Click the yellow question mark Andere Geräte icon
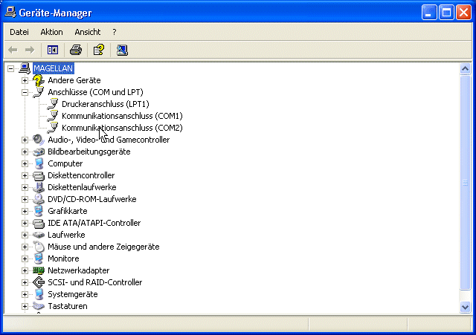The height and width of the screenshot is (335, 476). [39, 80]
